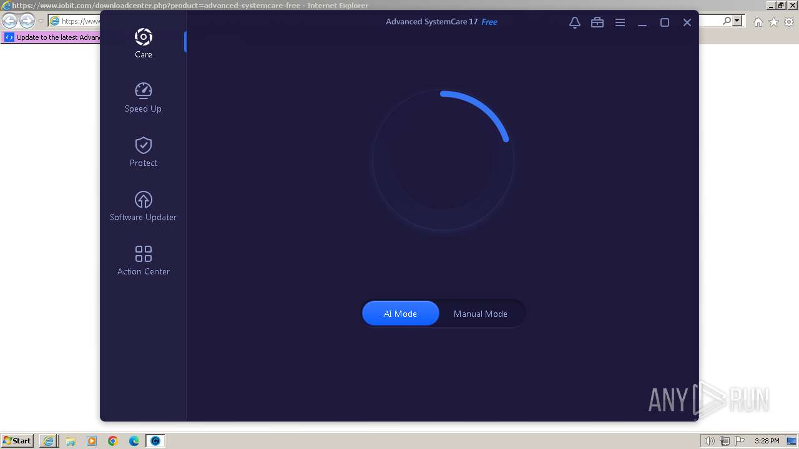799x449 pixels.
Task: Open Internet Explorer from taskbar
Action: click(48, 441)
